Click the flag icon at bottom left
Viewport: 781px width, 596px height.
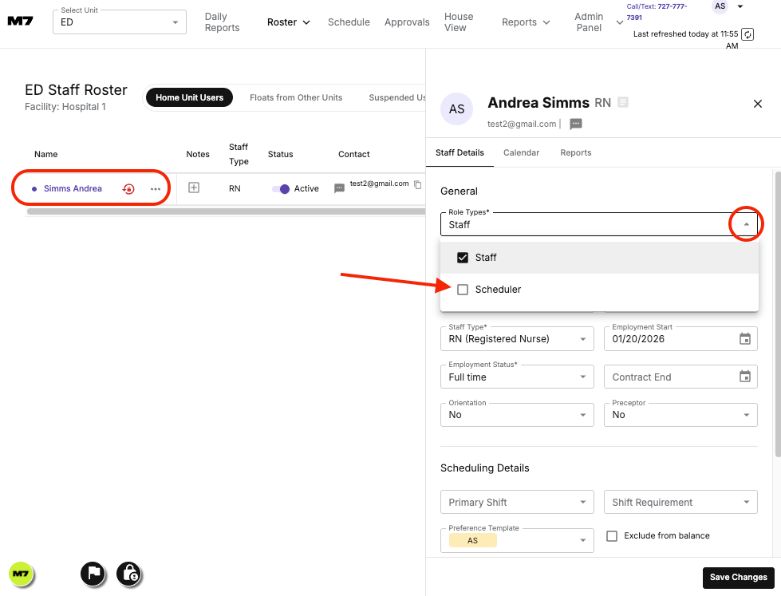(93, 573)
